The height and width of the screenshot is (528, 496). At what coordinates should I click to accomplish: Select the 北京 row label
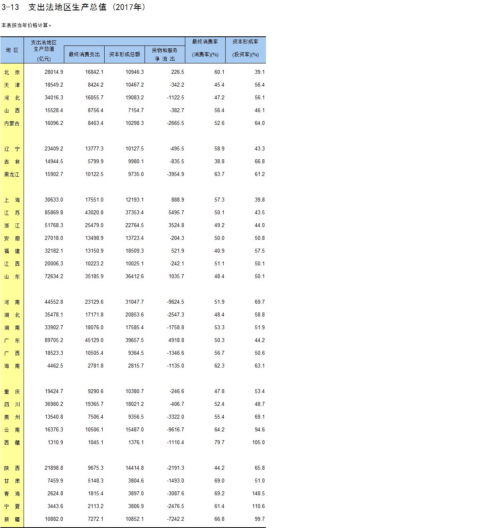point(12,72)
